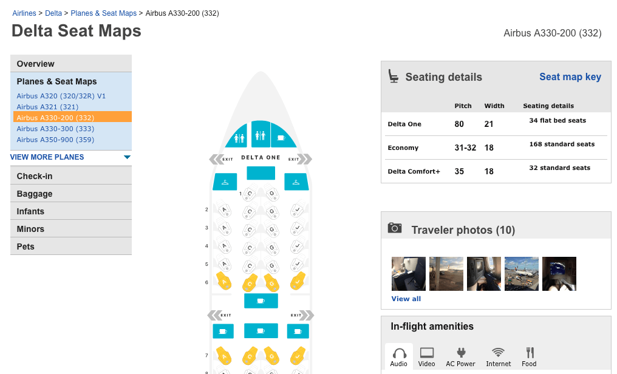617x374 pixels.
Task: Click the Internet wifi icon
Action: pos(499,356)
